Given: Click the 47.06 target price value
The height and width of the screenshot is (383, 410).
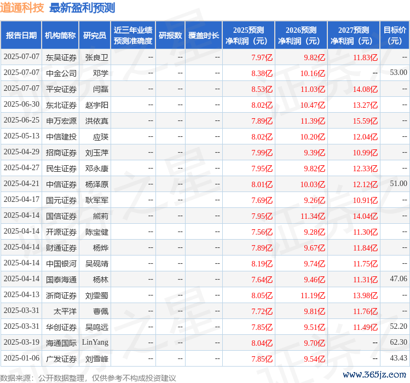Looking at the screenshot, I should pos(399,278).
